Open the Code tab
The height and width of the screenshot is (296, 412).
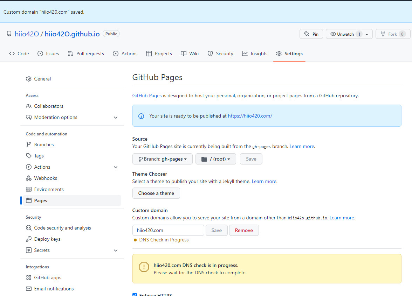click(19, 54)
